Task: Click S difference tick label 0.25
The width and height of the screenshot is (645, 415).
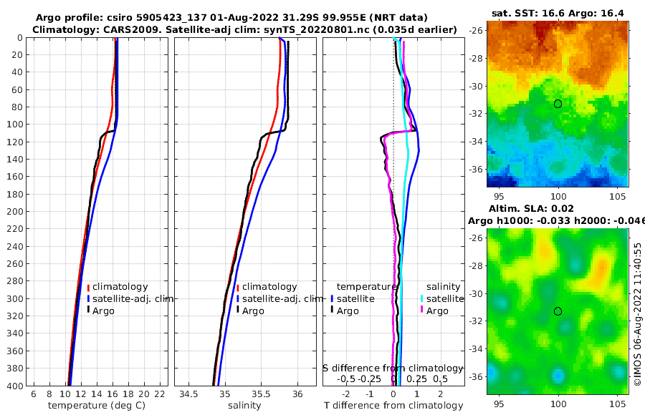Action: pos(416,379)
